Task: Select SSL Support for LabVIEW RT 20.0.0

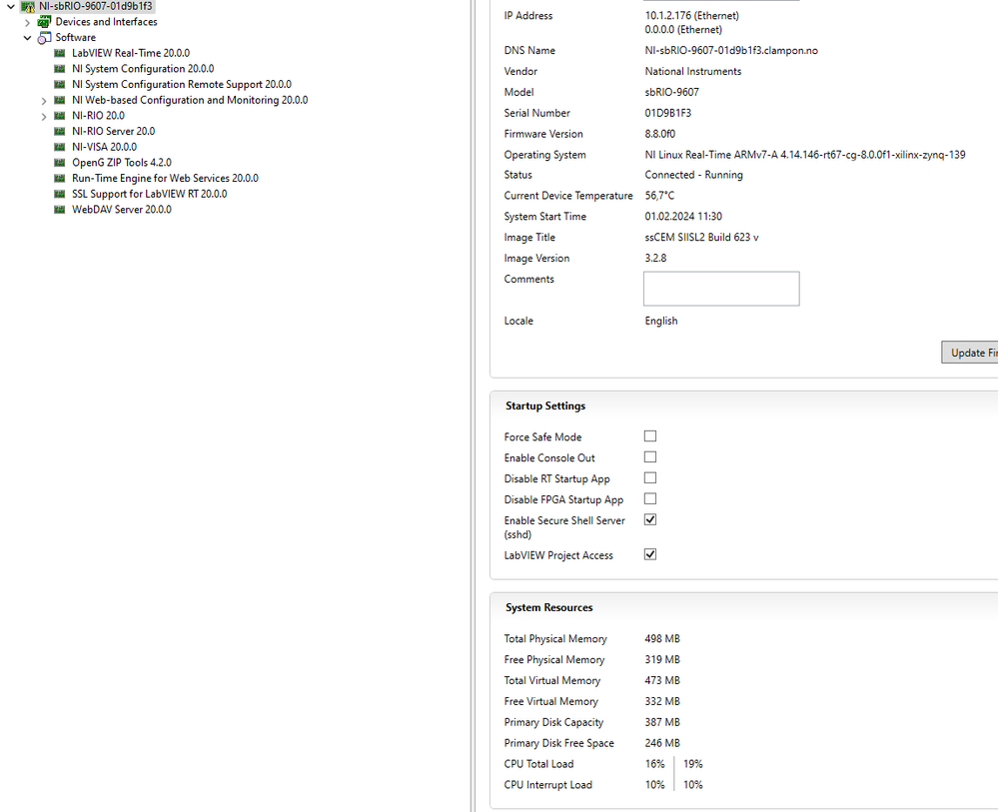Action: point(150,194)
